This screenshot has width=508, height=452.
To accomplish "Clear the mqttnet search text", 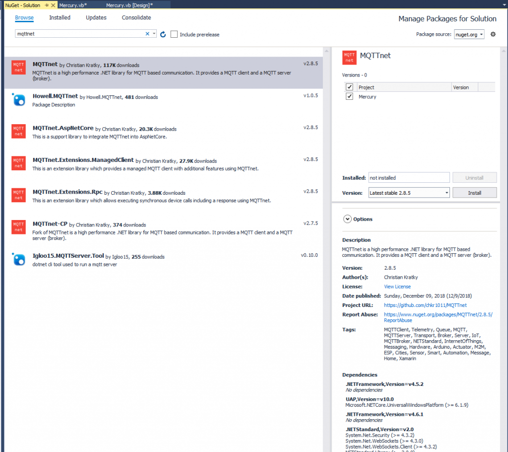I will (147, 34).
